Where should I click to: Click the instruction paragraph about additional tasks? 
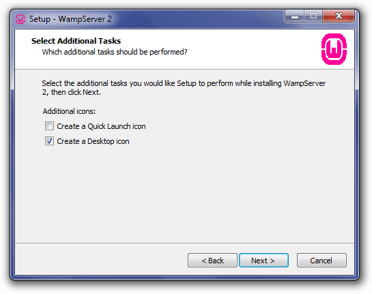point(184,87)
